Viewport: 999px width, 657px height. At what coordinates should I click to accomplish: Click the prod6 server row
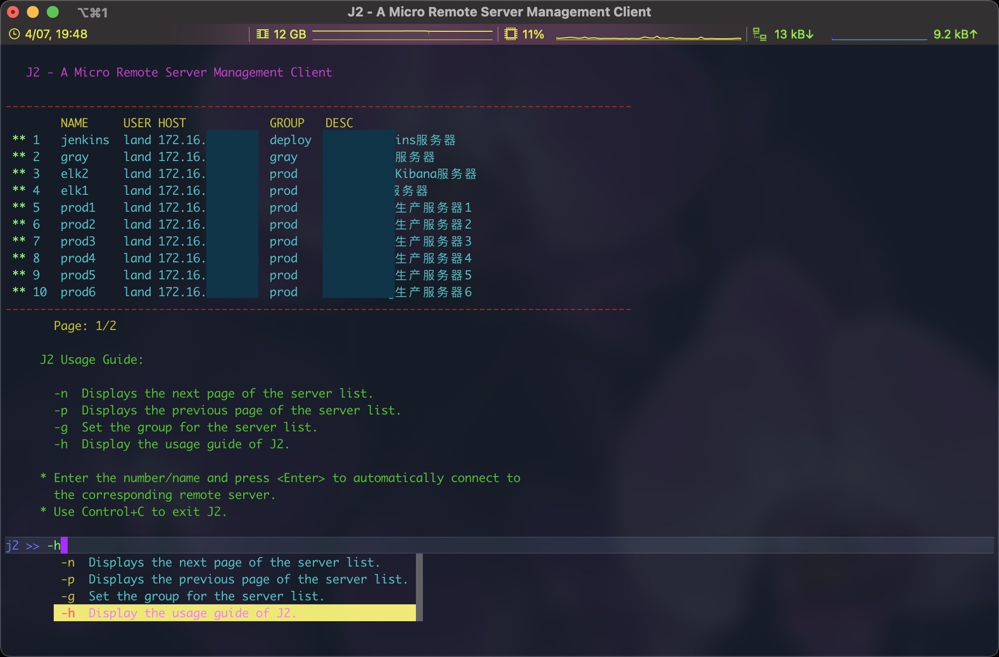click(x=78, y=292)
